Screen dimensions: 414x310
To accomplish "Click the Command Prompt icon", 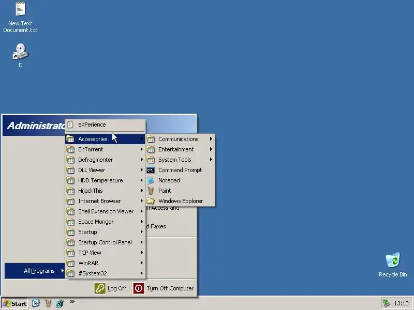I will (x=151, y=170).
